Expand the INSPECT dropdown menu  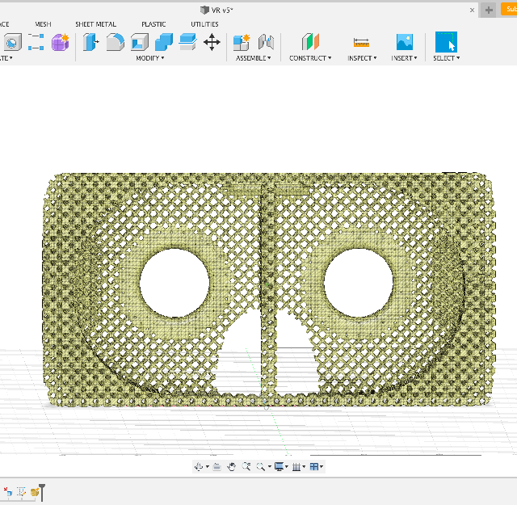pyautogui.click(x=361, y=58)
